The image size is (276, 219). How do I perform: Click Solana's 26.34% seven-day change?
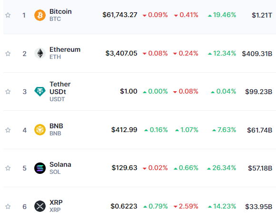tap(222, 168)
